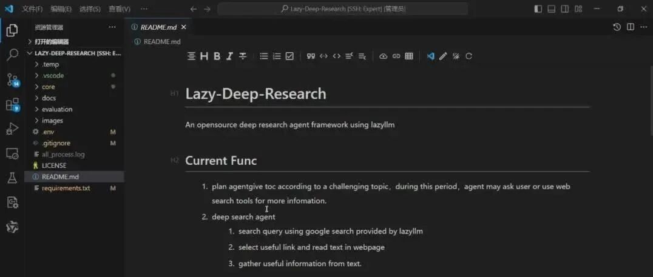Open the overflow menu bar ellipsis
This screenshot has width=653, height=277.
tap(144, 8)
